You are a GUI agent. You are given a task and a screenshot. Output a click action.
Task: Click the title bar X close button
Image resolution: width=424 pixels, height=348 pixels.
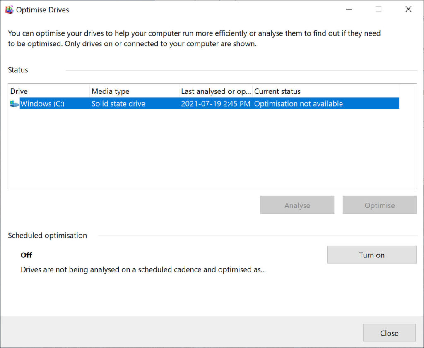pos(408,9)
